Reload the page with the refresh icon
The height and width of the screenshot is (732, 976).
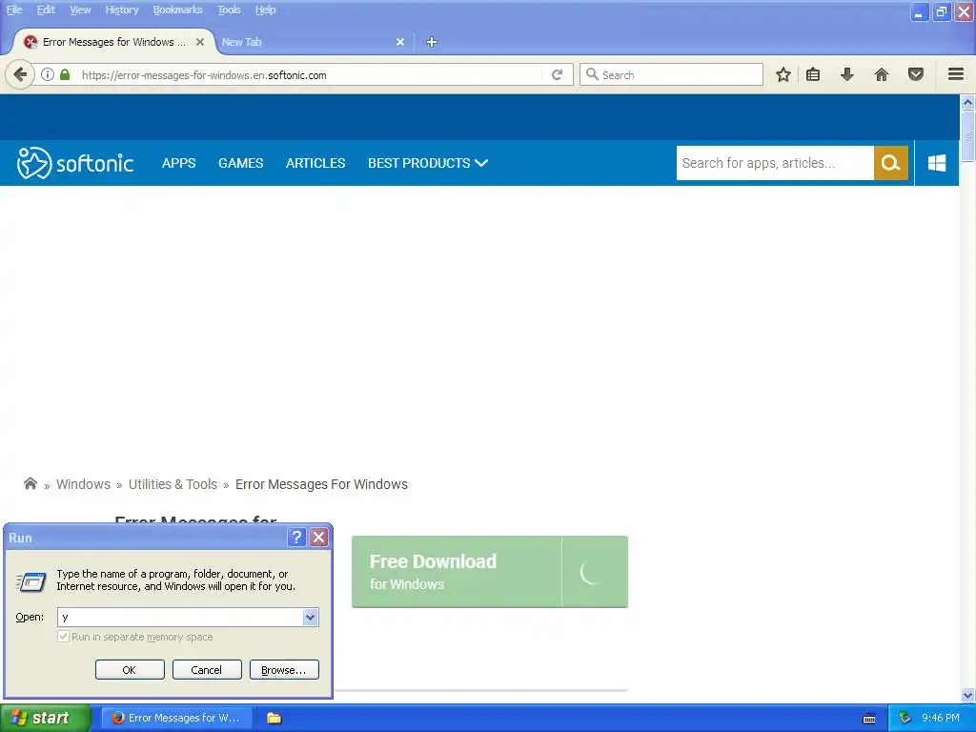(x=557, y=74)
